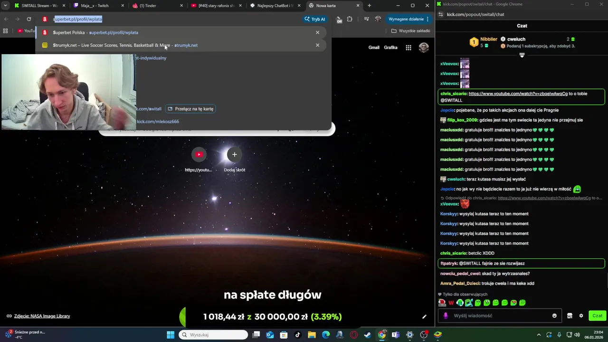The height and width of the screenshot is (342, 608).
Task: Open the volume control in tray
Action: 577,335
